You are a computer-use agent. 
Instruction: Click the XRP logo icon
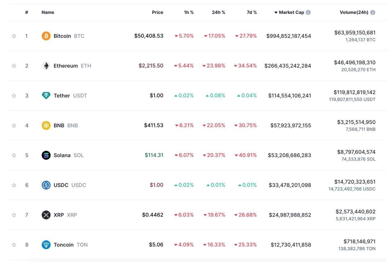click(x=46, y=215)
